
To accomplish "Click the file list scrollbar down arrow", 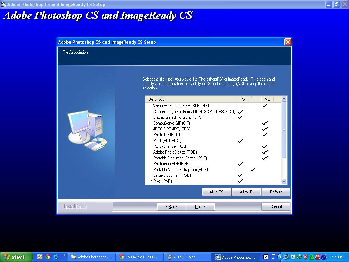I will coord(284,181).
